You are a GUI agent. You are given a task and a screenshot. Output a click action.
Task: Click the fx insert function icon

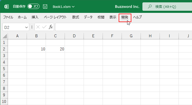pyautogui.click(x=51, y=27)
